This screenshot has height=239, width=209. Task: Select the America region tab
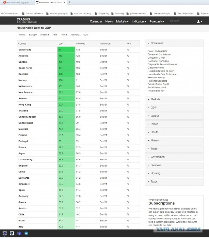[x=44, y=35]
